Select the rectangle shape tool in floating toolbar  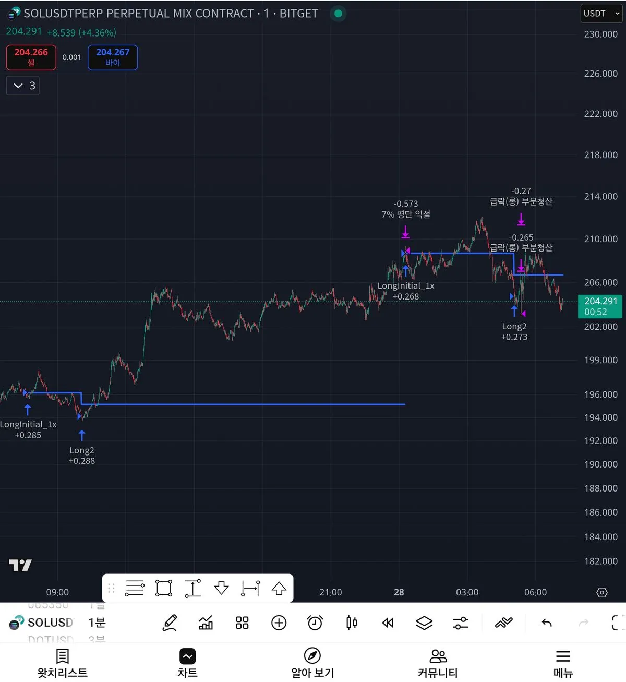tap(164, 588)
